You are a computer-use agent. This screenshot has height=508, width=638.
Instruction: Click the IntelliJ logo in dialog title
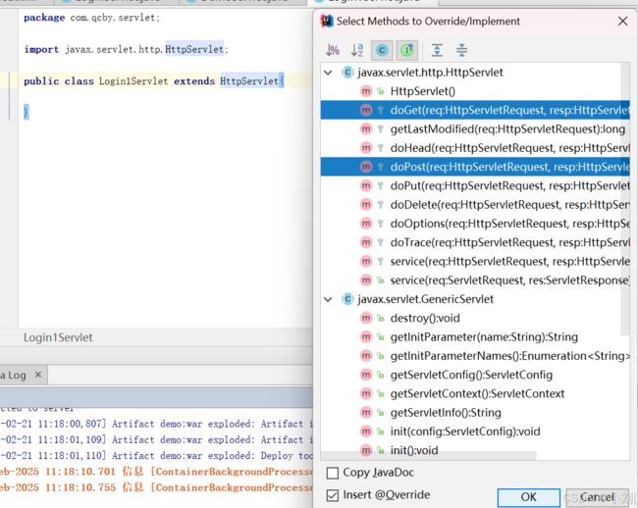[327, 21]
